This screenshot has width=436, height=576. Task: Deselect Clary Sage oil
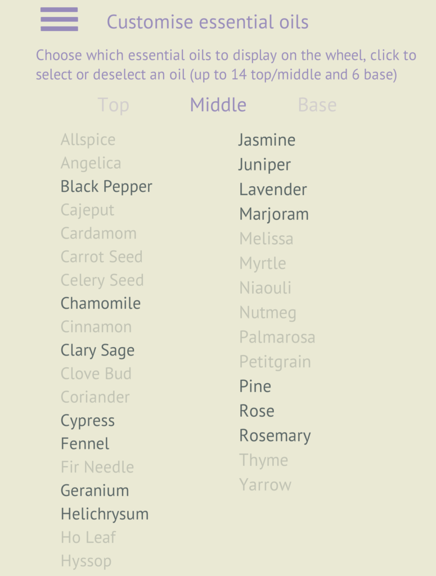pos(97,351)
